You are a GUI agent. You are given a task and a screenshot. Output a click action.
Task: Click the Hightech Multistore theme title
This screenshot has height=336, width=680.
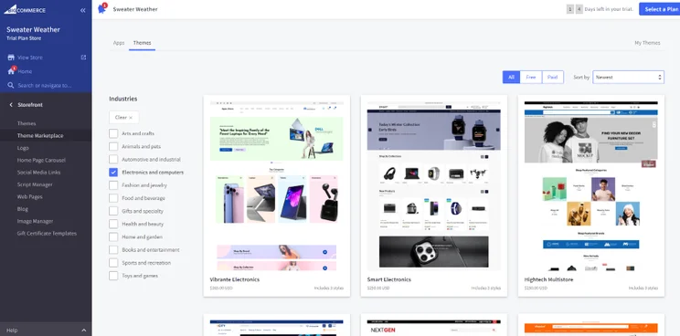[548, 279]
